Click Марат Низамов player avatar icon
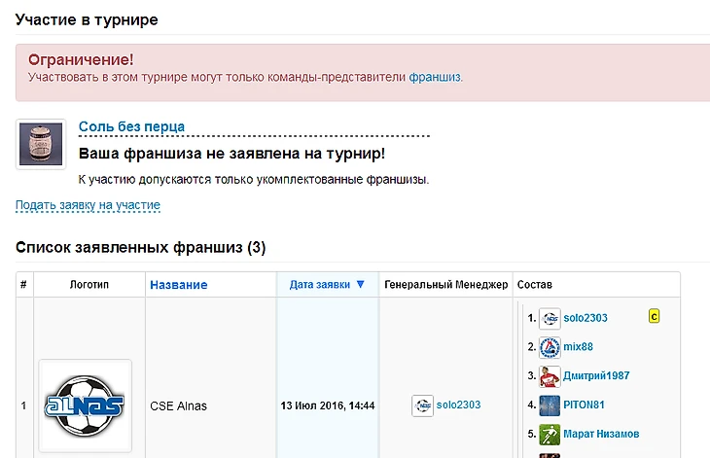This screenshot has height=458, width=710. (550, 434)
